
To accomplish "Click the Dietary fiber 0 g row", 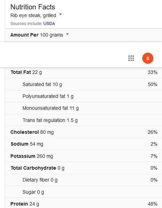I will tap(84, 180).
